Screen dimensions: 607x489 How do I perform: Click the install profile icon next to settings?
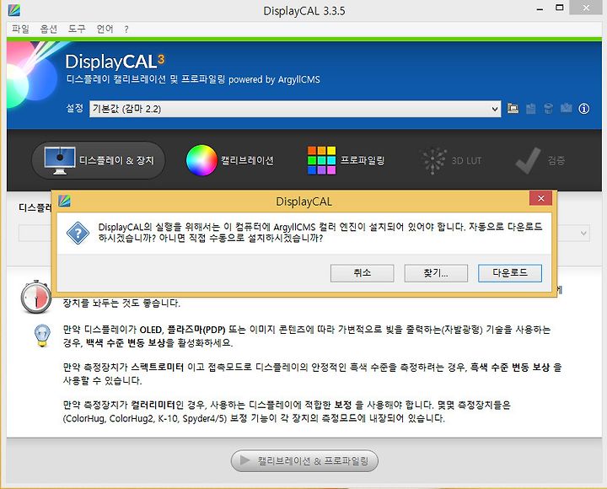click(x=531, y=109)
